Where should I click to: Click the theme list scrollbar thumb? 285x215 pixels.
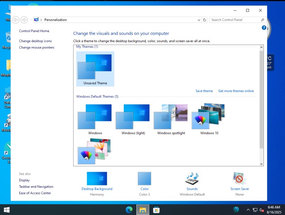pyautogui.click(x=261, y=100)
